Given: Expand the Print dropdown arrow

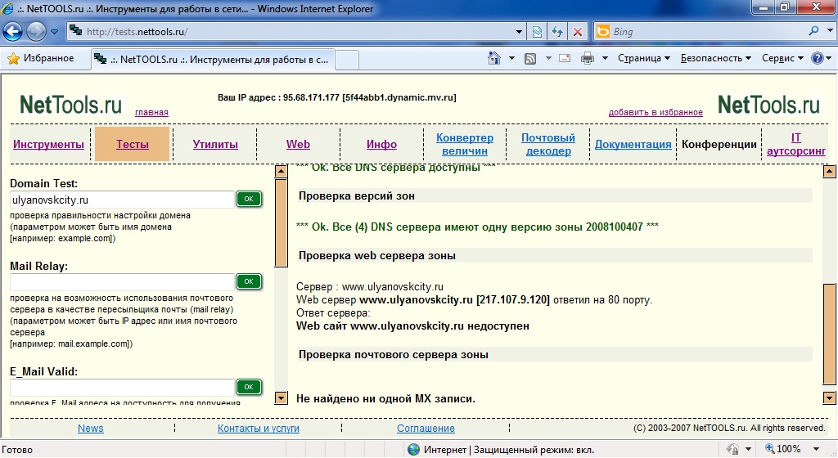Looking at the screenshot, I should pyautogui.click(x=605, y=58).
